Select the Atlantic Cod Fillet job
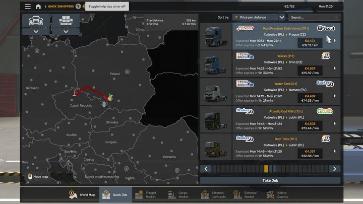363x204 pixels. (286, 119)
